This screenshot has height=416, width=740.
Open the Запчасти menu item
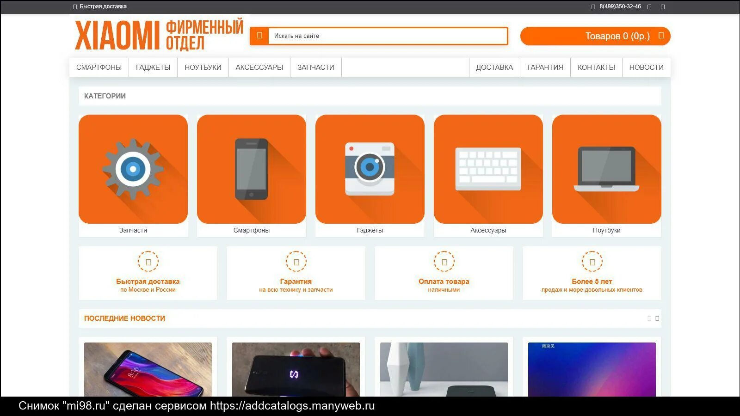click(x=316, y=67)
